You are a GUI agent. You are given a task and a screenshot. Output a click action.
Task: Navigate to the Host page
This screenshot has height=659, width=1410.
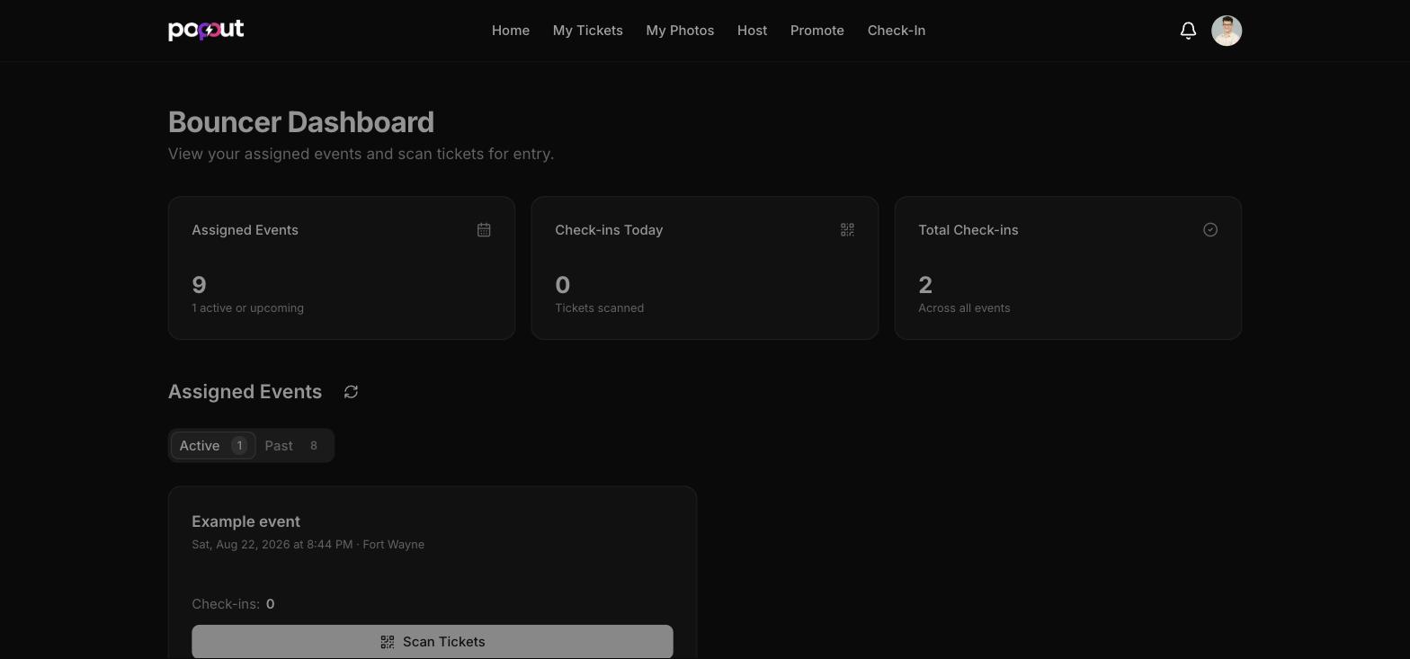753,31
